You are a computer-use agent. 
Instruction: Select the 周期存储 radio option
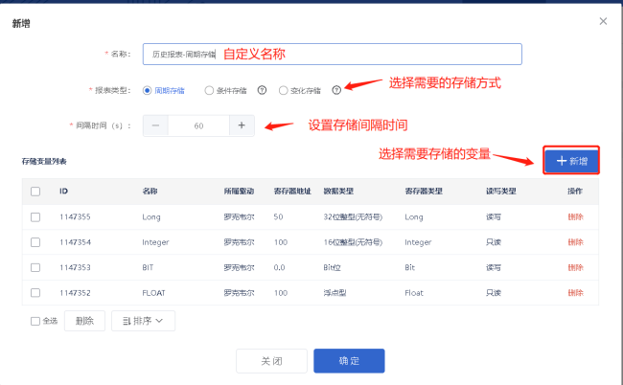147,91
